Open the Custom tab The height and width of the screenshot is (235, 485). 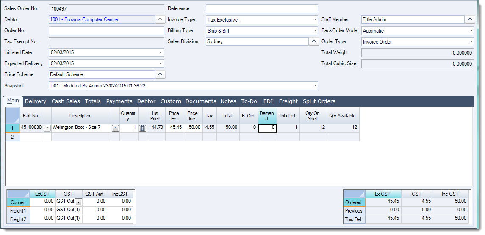click(x=171, y=101)
